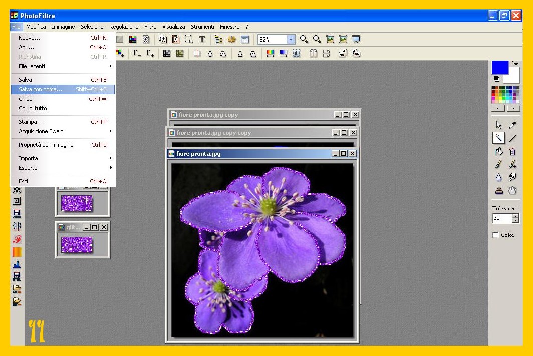Expand the File recenti submenu
Screen dimensions: 533x356
point(63,66)
